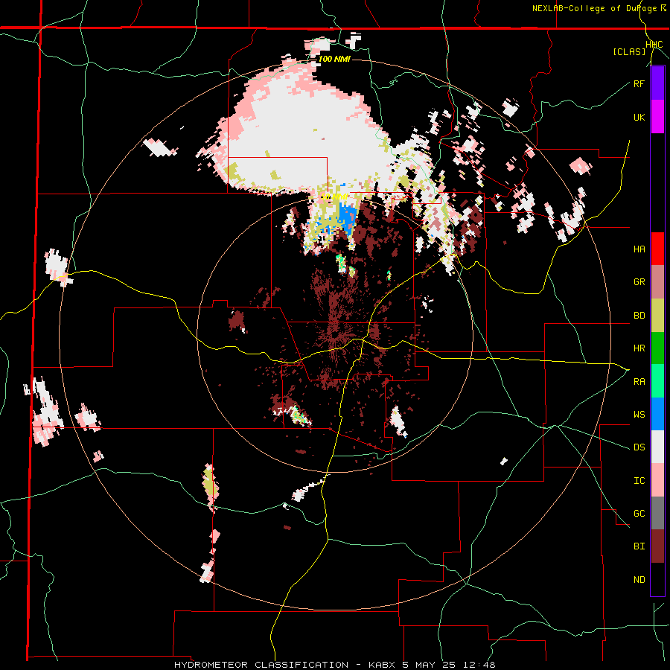Click the 'HYDROMETEOR CLASSIFICATION' title text

(261, 665)
